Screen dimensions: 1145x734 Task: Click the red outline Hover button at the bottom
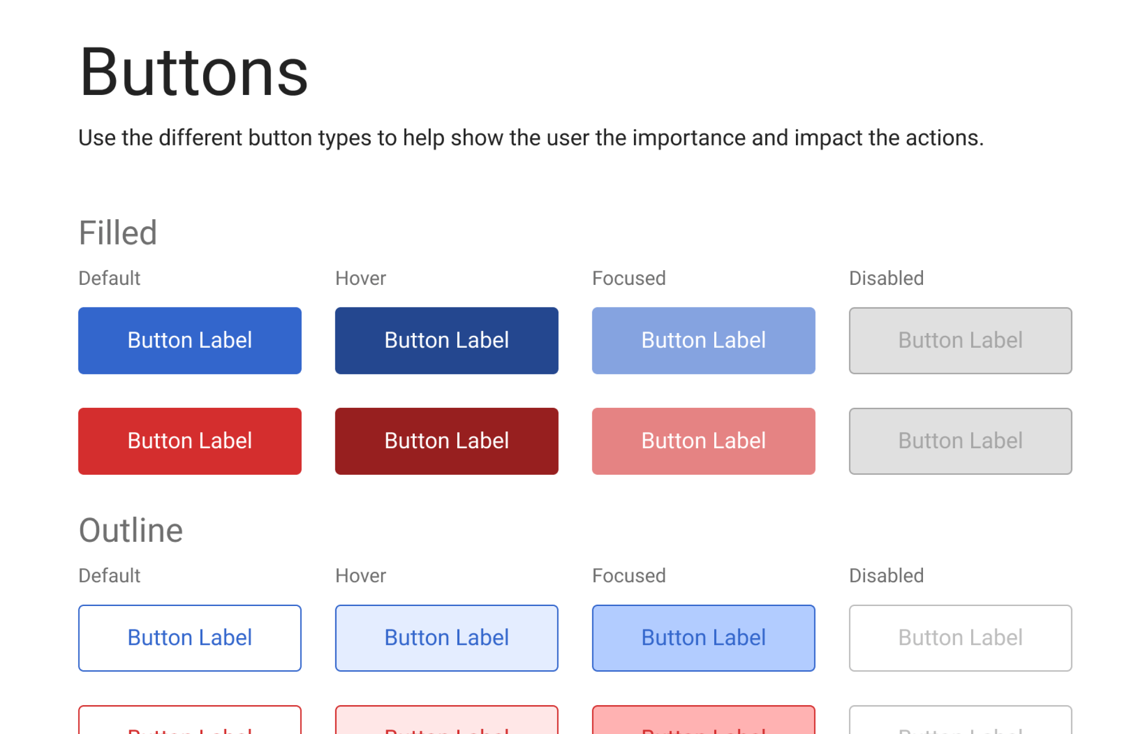pyautogui.click(x=446, y=724)
